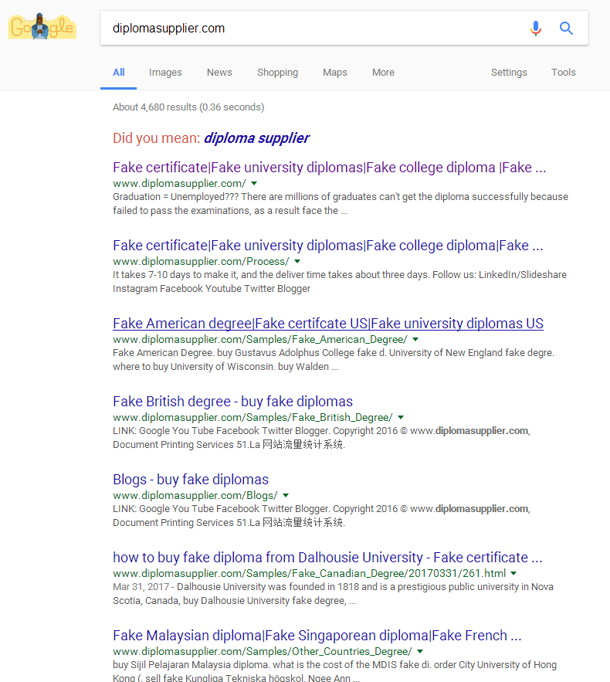Open 'Fake American degree' result title
610x682 pixels.
328,323
